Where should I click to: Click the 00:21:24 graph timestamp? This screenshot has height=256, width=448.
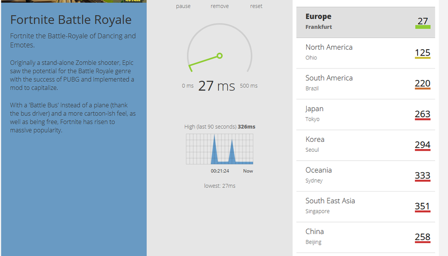(220, 171)
